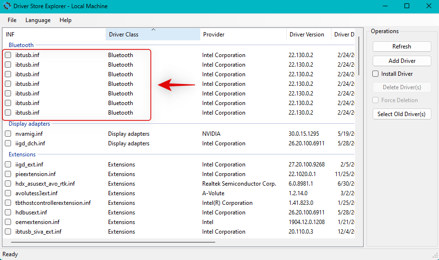439x260 pixels.
Task: Click the vertical scrollbar of the driver list
Action: [359, 56]
